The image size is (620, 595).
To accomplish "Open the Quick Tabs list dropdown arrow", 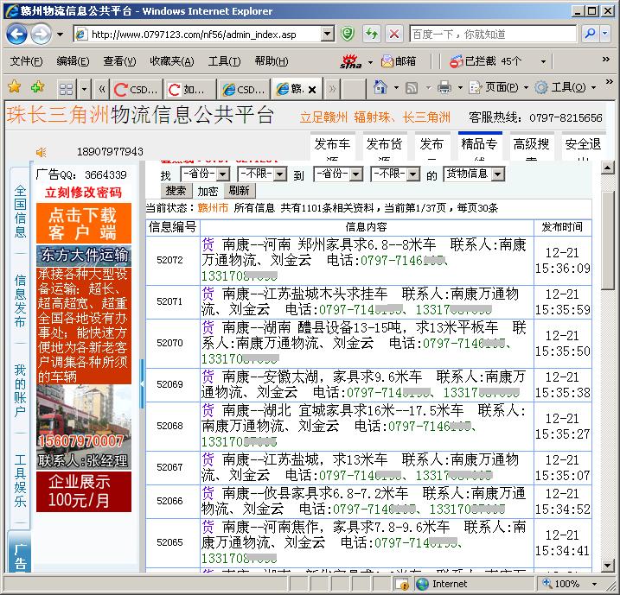I will coord(84,89).
